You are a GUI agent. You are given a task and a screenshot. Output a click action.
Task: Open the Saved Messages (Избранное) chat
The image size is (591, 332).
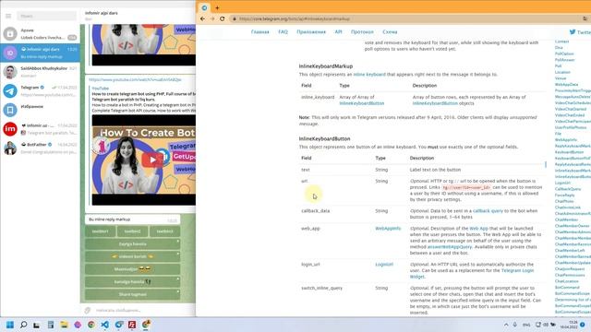tap(40, 110)
